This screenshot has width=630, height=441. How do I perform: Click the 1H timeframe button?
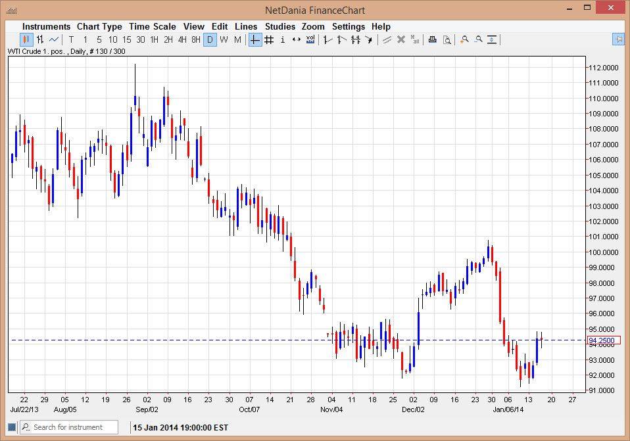pos(153,40)
